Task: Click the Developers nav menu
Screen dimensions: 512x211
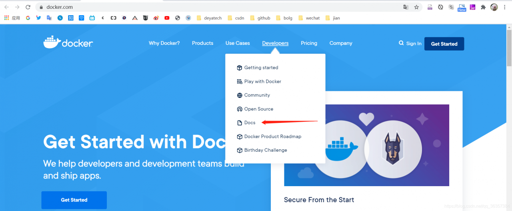Action: click(275, 43)
